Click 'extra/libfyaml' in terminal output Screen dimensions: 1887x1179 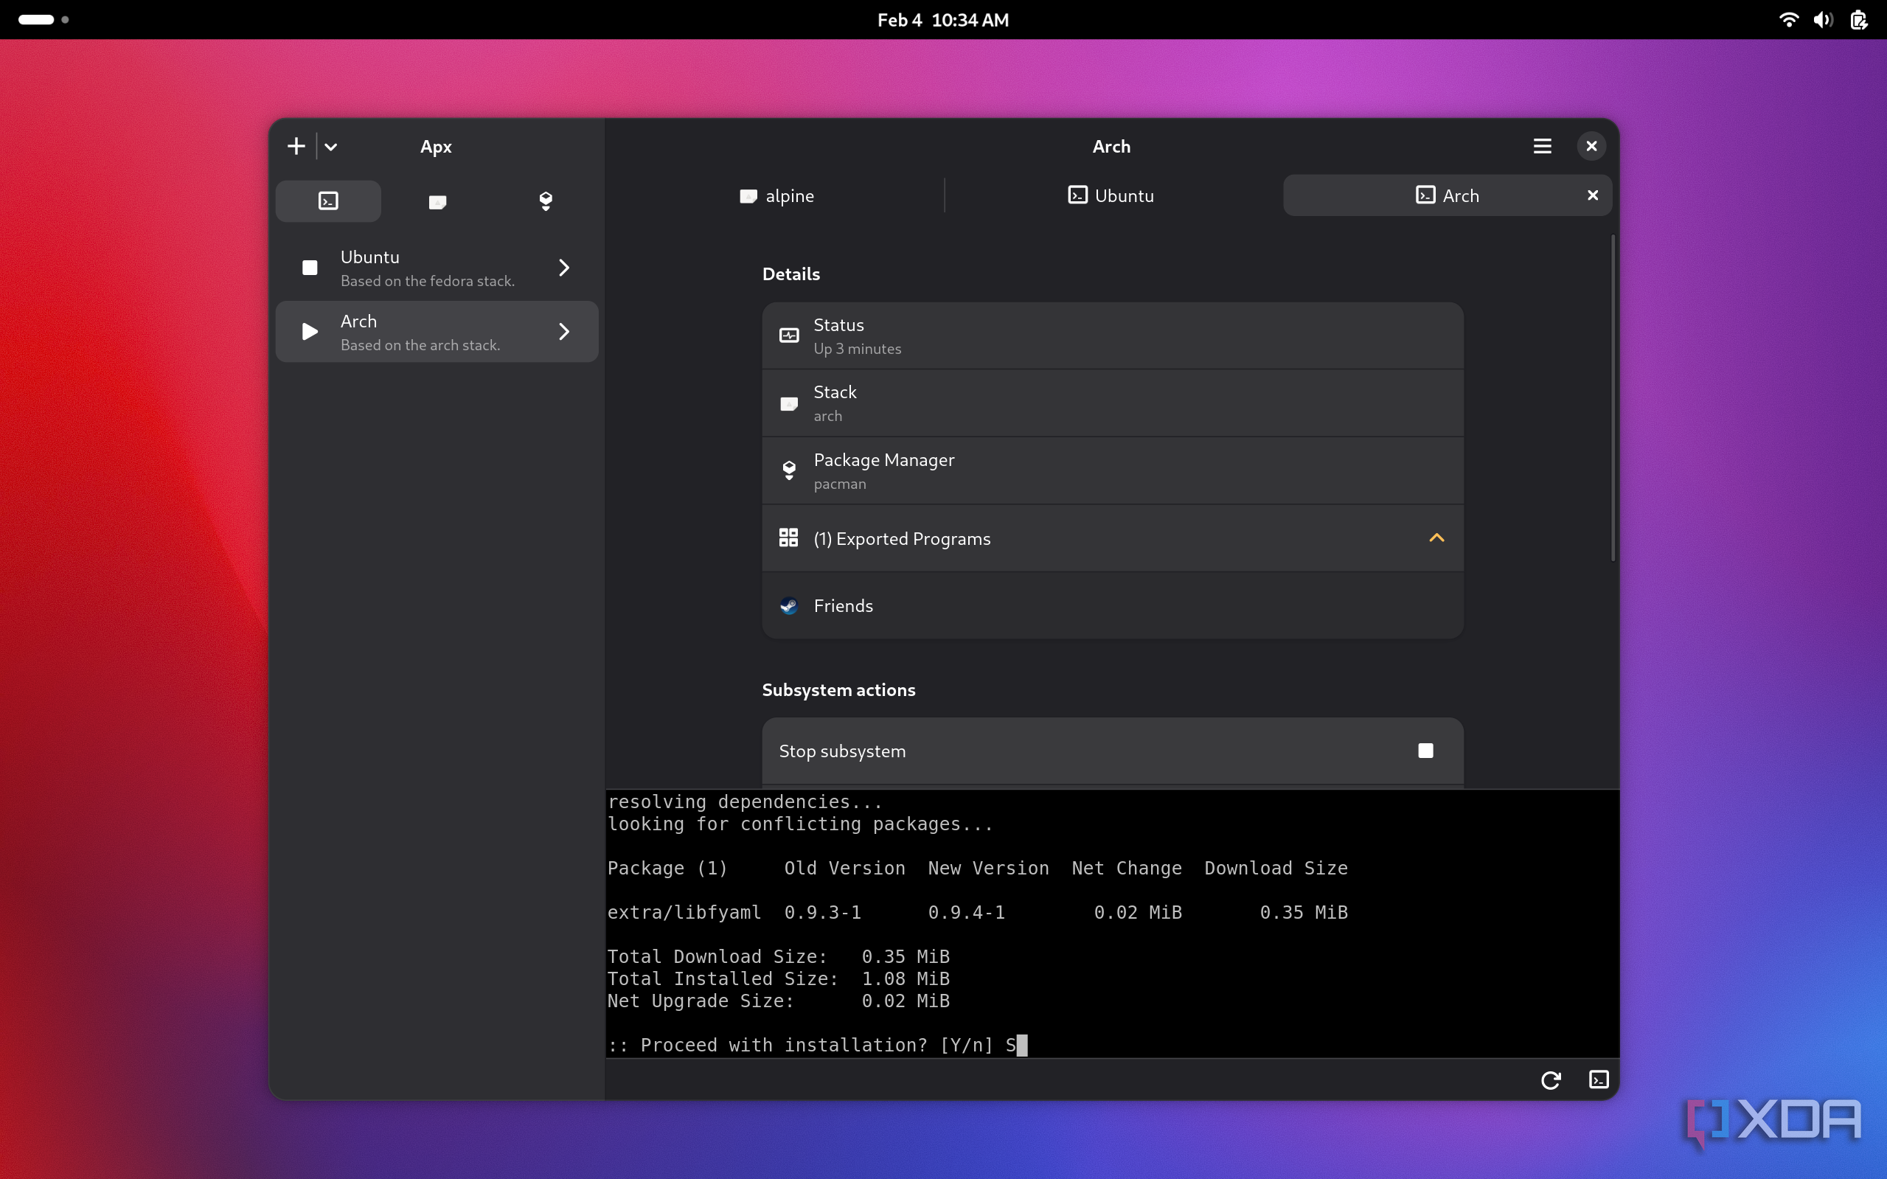684,912
